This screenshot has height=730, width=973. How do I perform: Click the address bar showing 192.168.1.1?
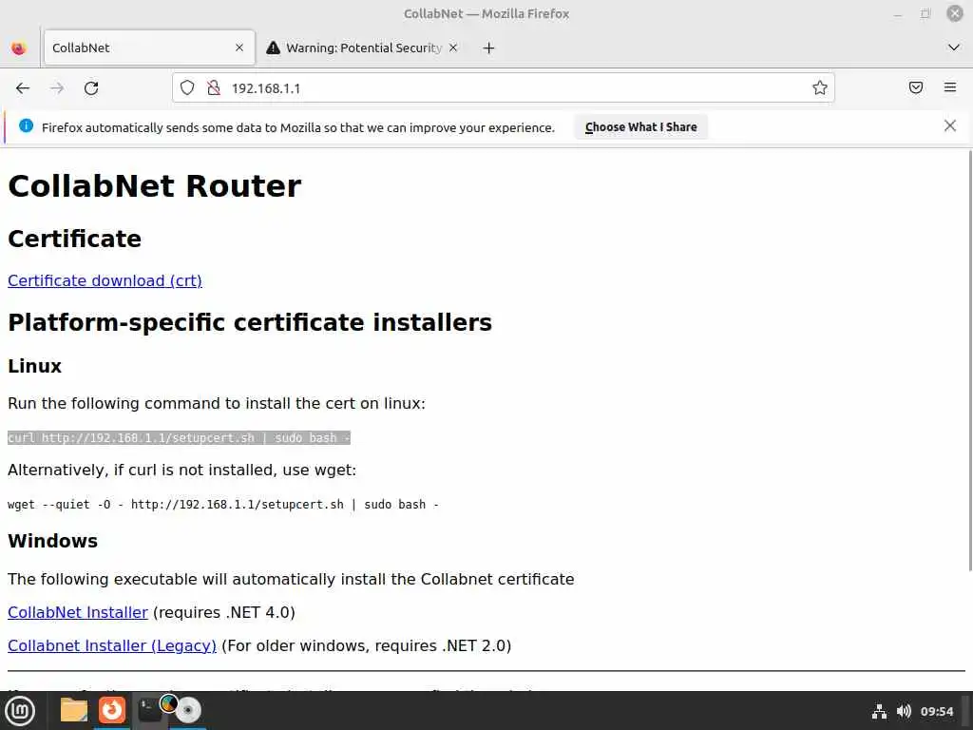tap(503, 88)
